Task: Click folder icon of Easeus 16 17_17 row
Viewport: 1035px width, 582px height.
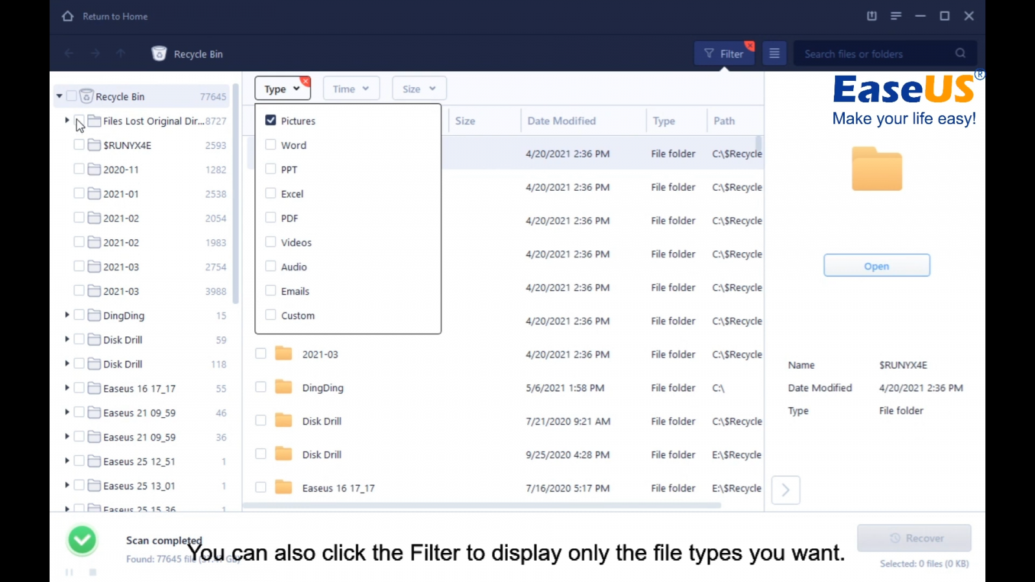Action: click(x=283, y=488)
